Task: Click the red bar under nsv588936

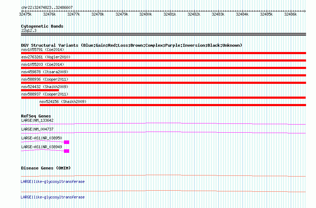Action: [163, 83]
